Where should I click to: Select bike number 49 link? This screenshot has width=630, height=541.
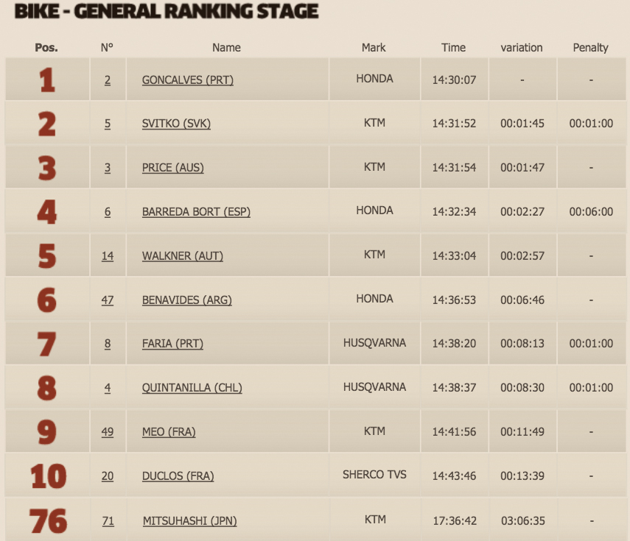click(x=108, y=432)
